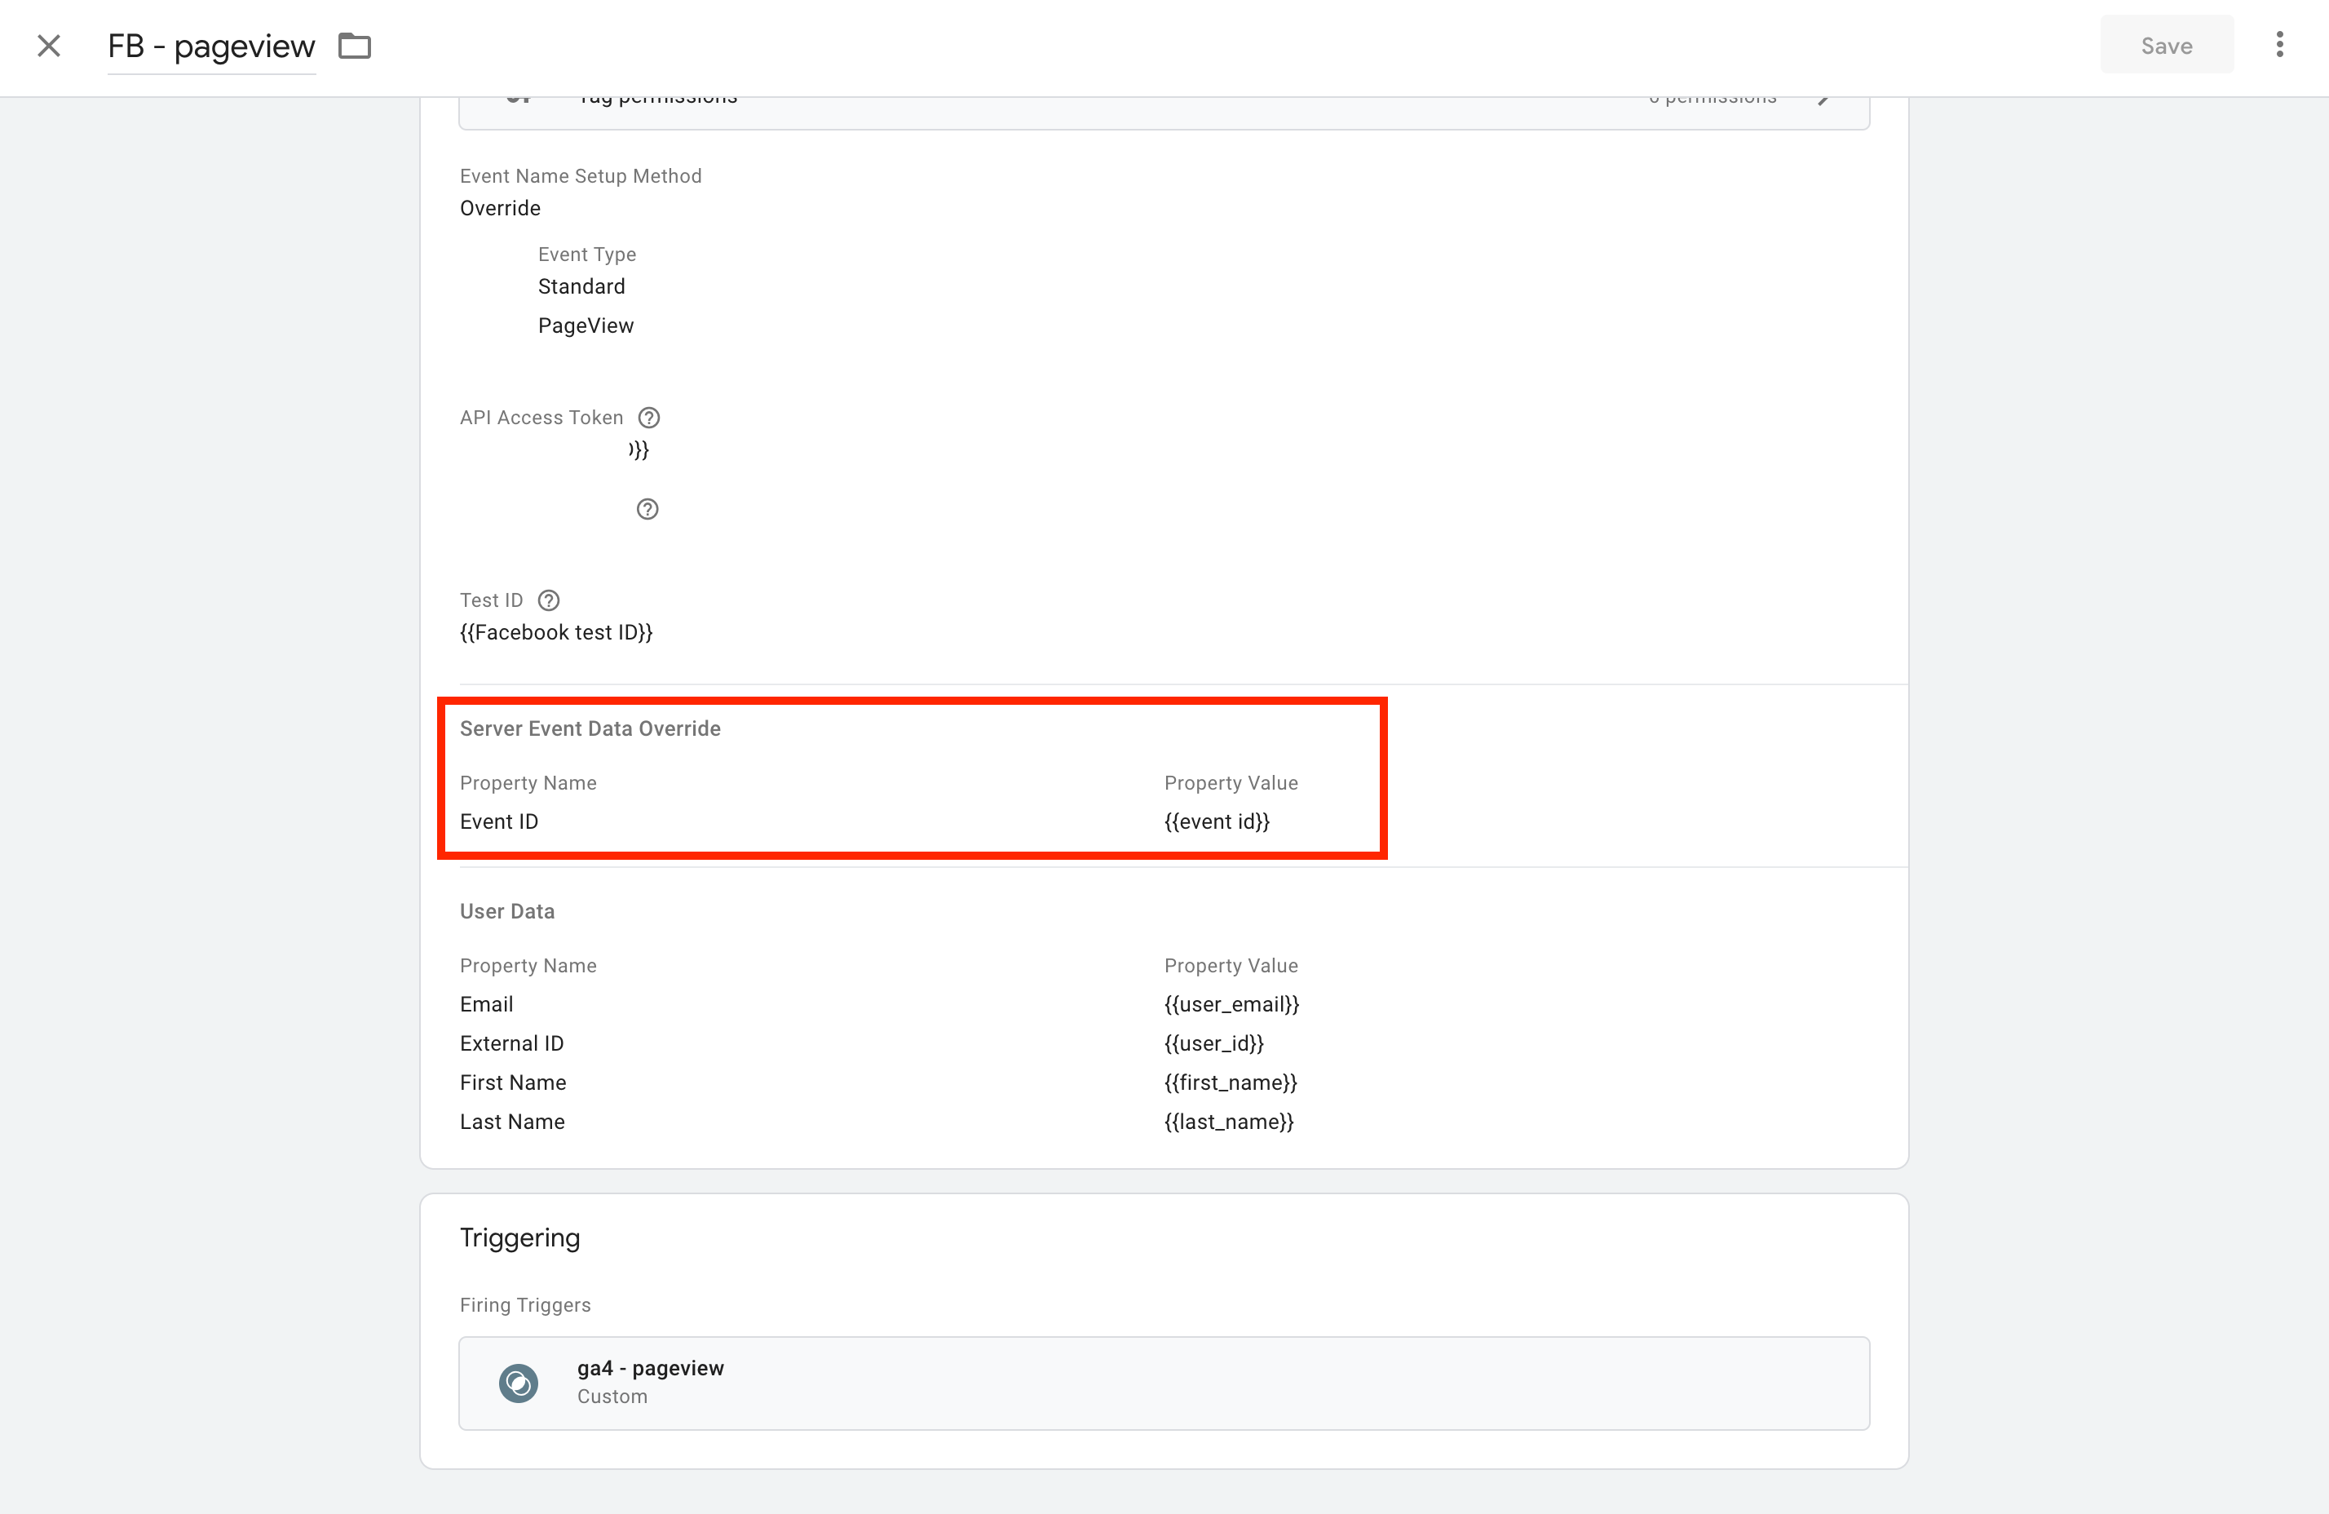Click the {{Facebook test ID}} value
2329x1514 pixels.
[x=556, y=631]
